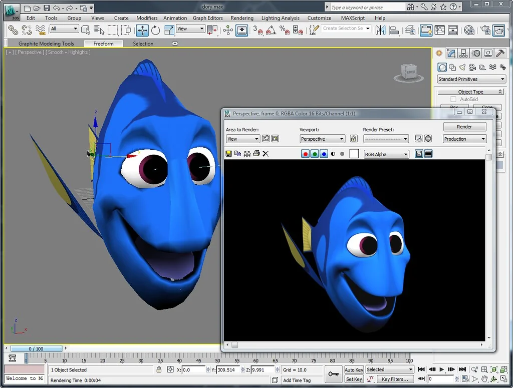Click the teapot Render Production icon
Screen dimensions: 513x388
(x=499, y=31)
